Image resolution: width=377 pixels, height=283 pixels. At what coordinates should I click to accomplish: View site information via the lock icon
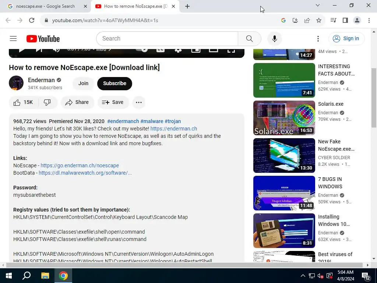coord(46,20)
